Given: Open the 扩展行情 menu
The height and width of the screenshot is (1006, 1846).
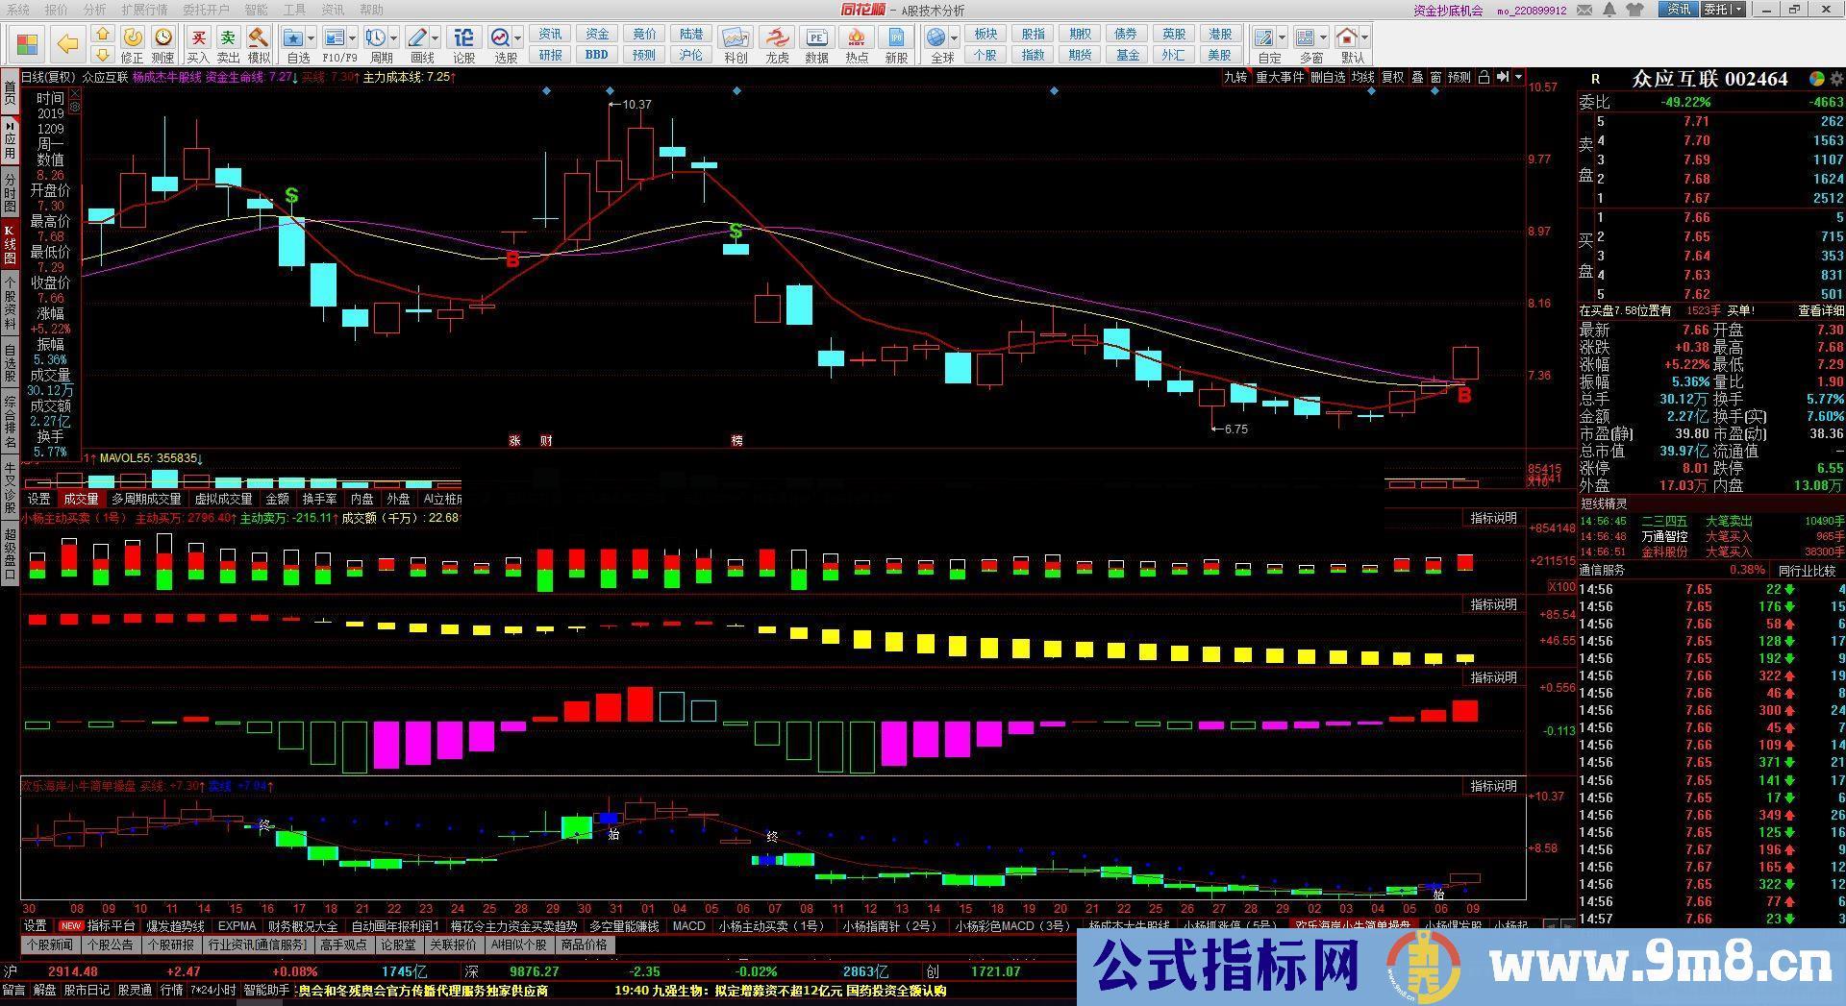Looking at the screenshot, I should click(x=144, y=10).
